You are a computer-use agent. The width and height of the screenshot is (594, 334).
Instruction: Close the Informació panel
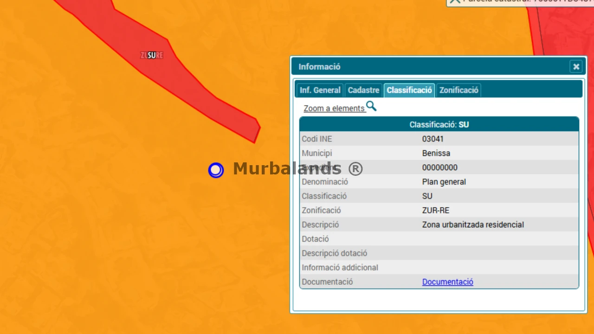pos(576,67)
